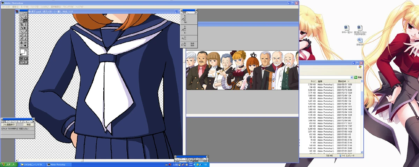Click the 移動 go button in Explorer

pyautogui.click(x=358, y=77)
